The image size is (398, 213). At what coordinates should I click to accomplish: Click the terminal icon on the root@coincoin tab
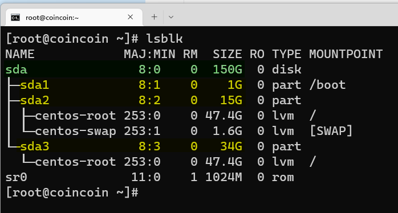pyautogui.click(x=15, y=18)
